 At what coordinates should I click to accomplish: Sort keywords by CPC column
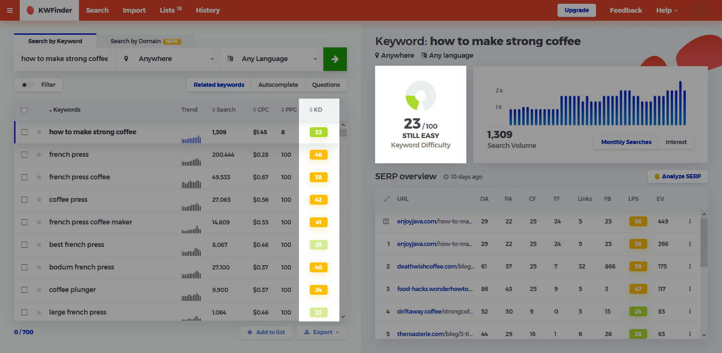(261, 110)
